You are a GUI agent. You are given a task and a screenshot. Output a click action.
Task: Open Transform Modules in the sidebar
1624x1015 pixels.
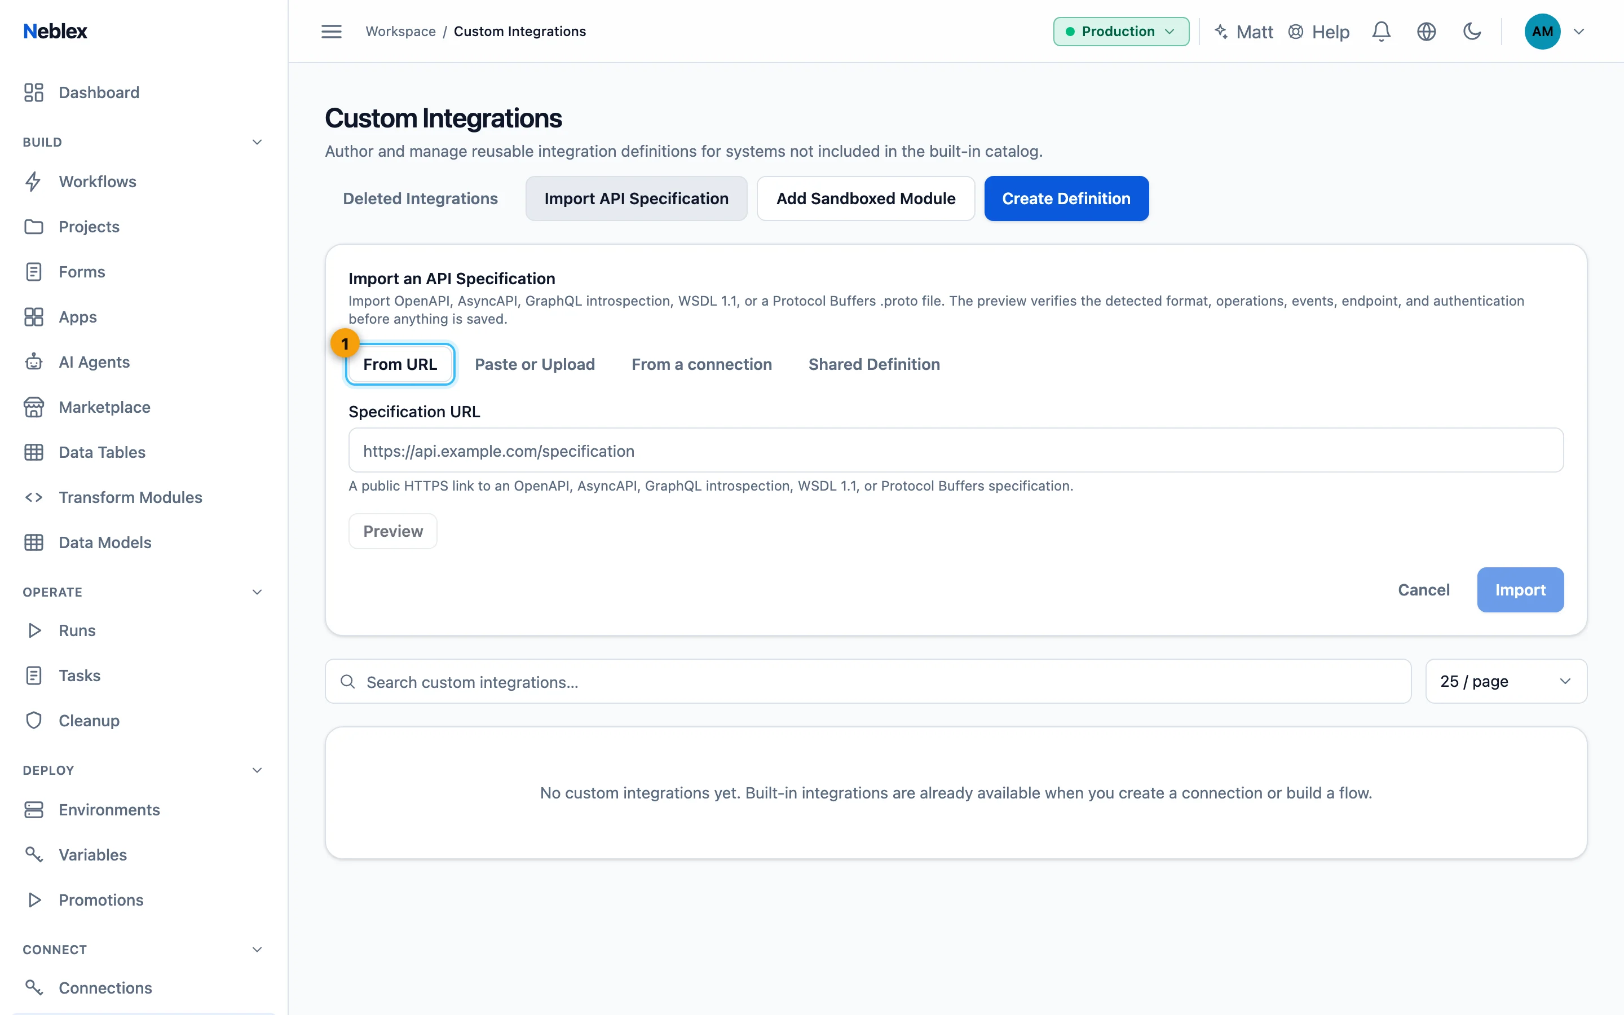tap(144, 497)
